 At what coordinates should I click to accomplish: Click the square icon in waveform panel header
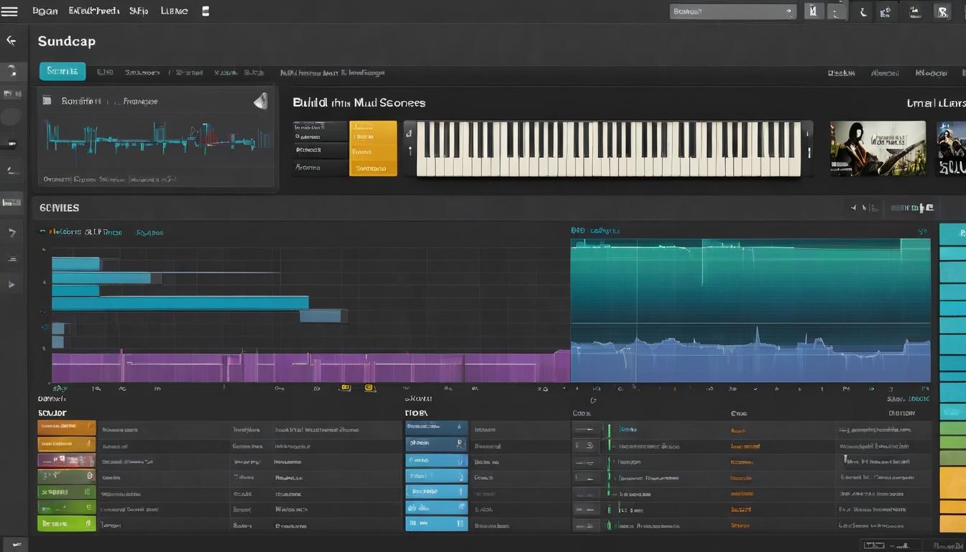(x=47, y=101)
